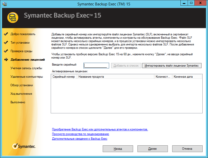Select the Тип установки step
Viewport: 208px width, 158px height.
pos(20,43)
